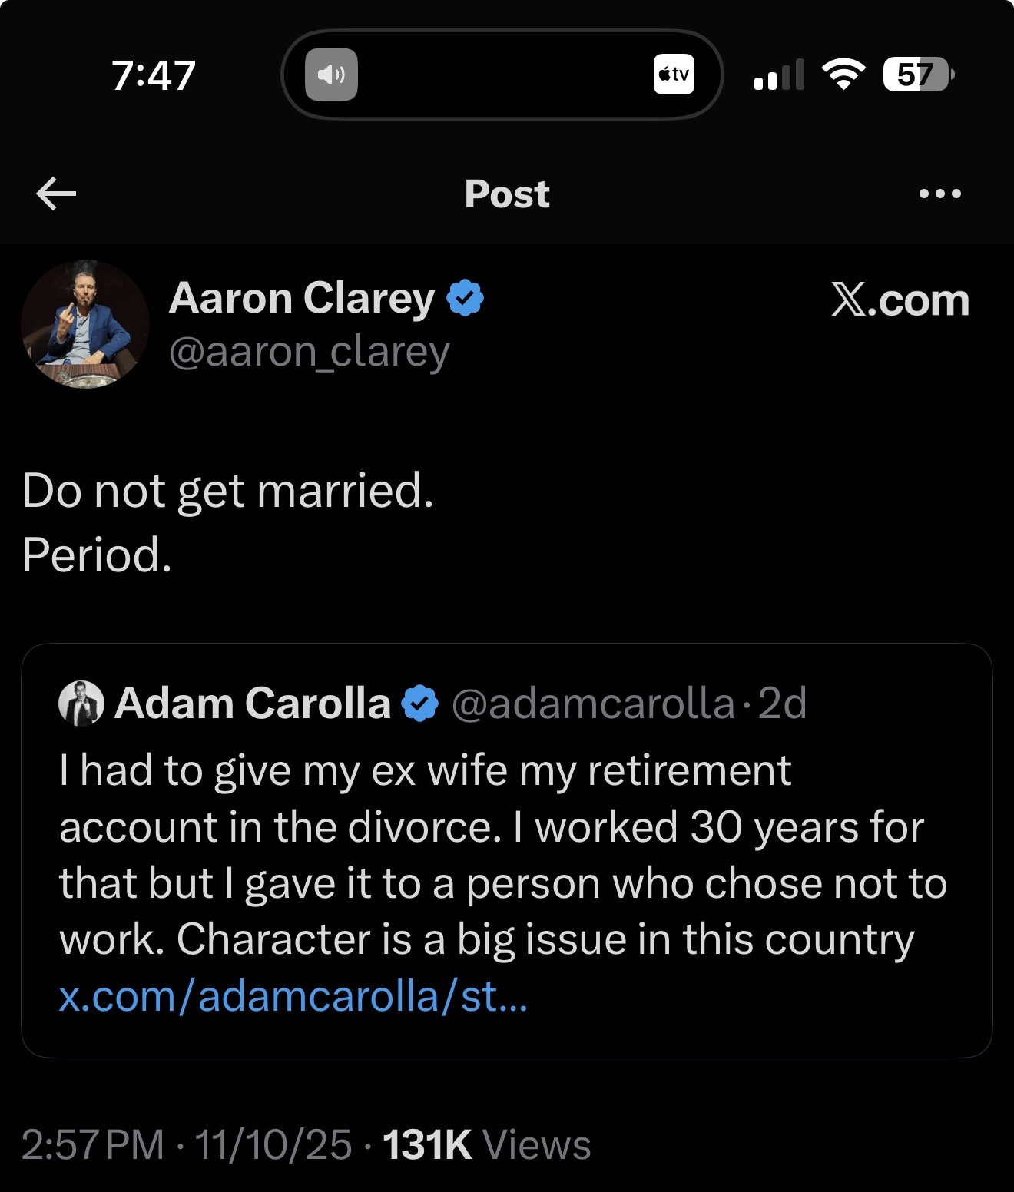Open the Adam Carolla quoted name
The height and width of the screenshot is (1192, 1014).
[253, 704]
